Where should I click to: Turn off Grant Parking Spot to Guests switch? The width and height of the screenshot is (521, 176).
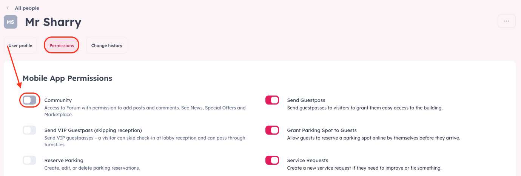click(x=272, y=130)
